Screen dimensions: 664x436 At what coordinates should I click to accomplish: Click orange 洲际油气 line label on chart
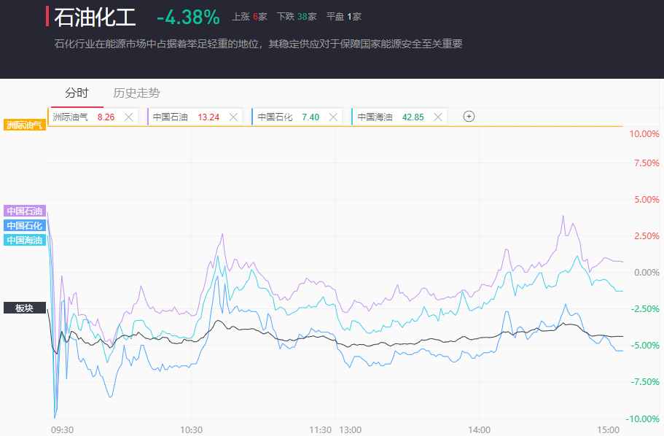25,125
